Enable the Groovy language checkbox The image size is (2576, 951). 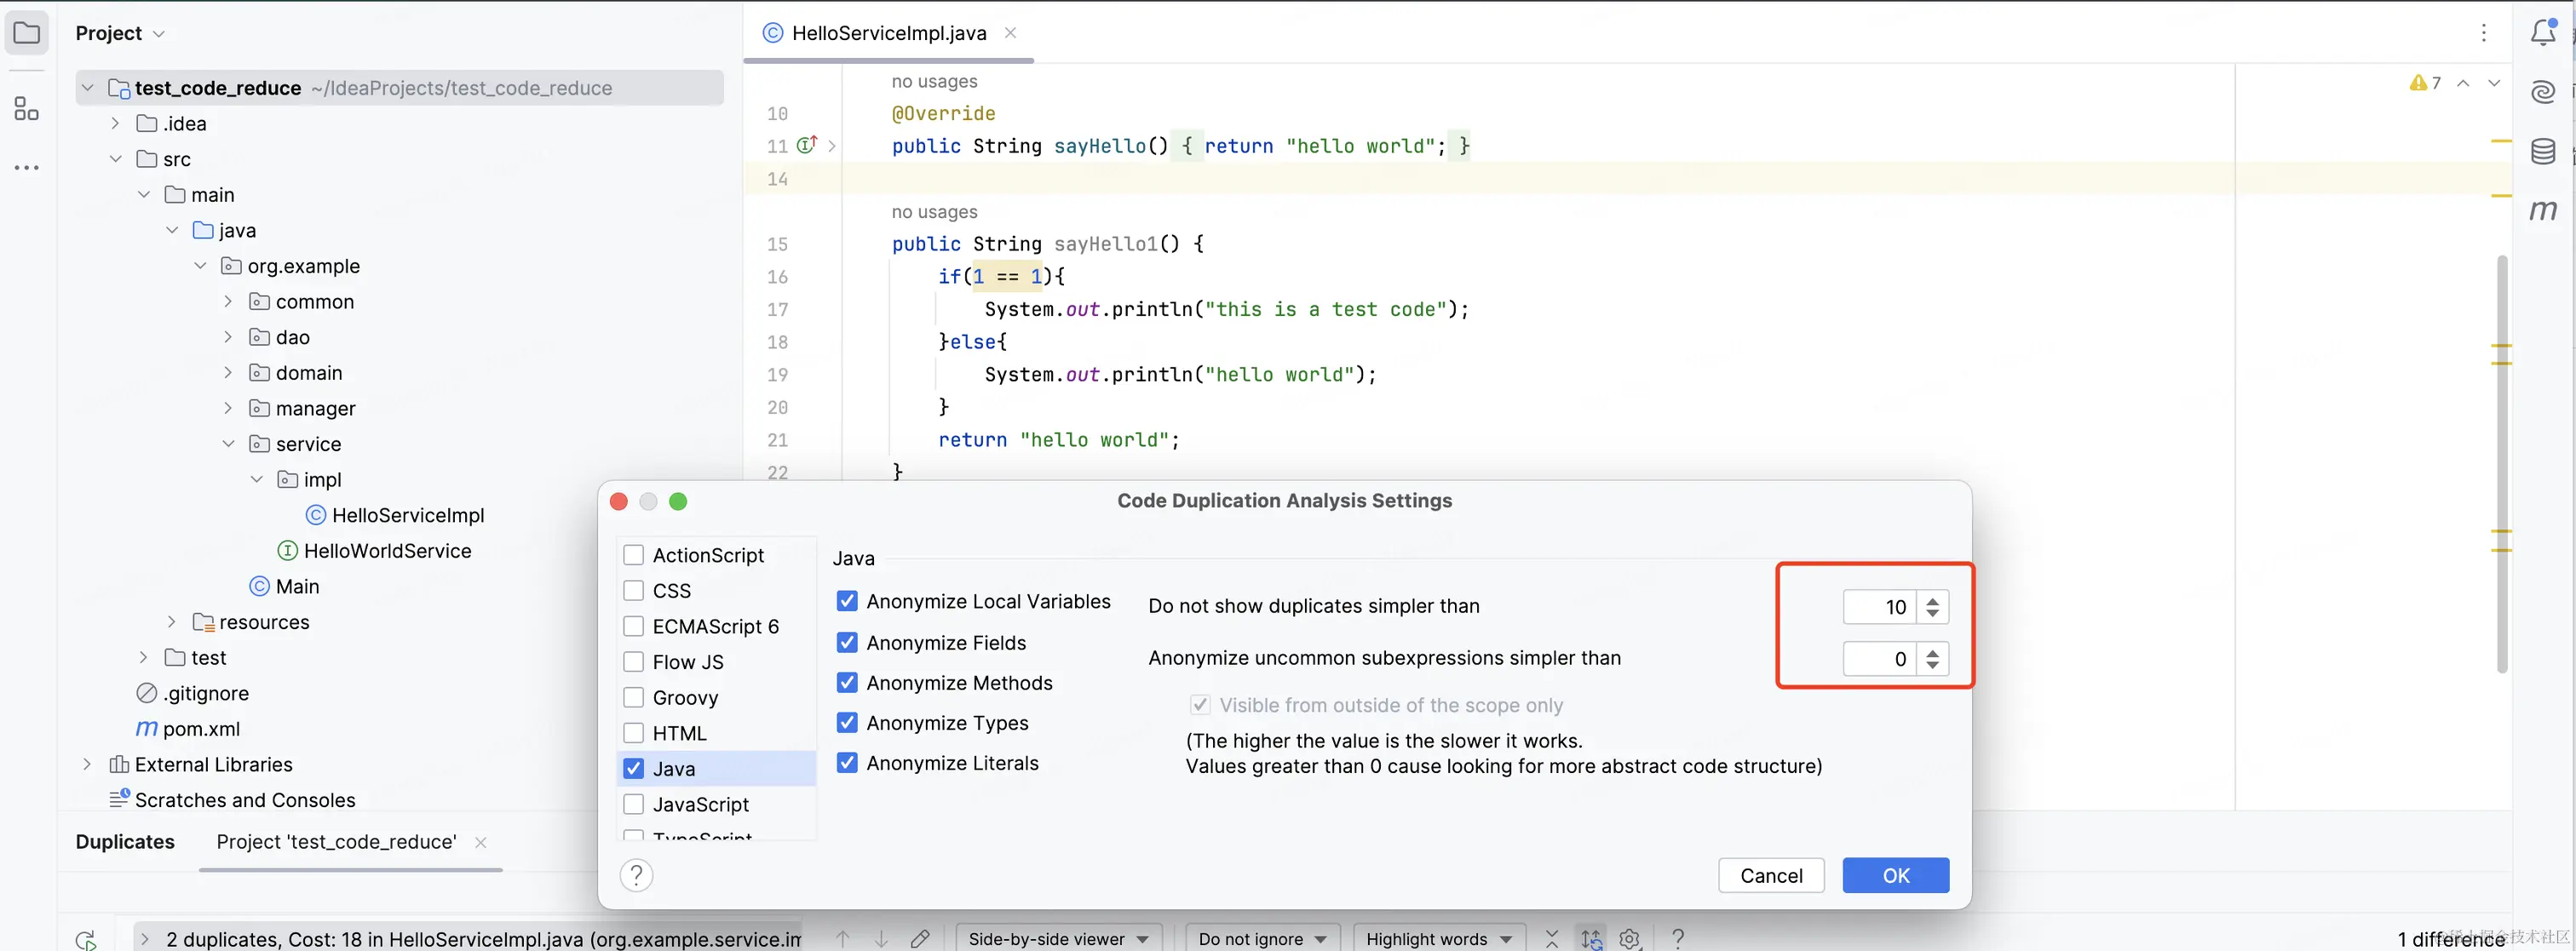[633, 697]
